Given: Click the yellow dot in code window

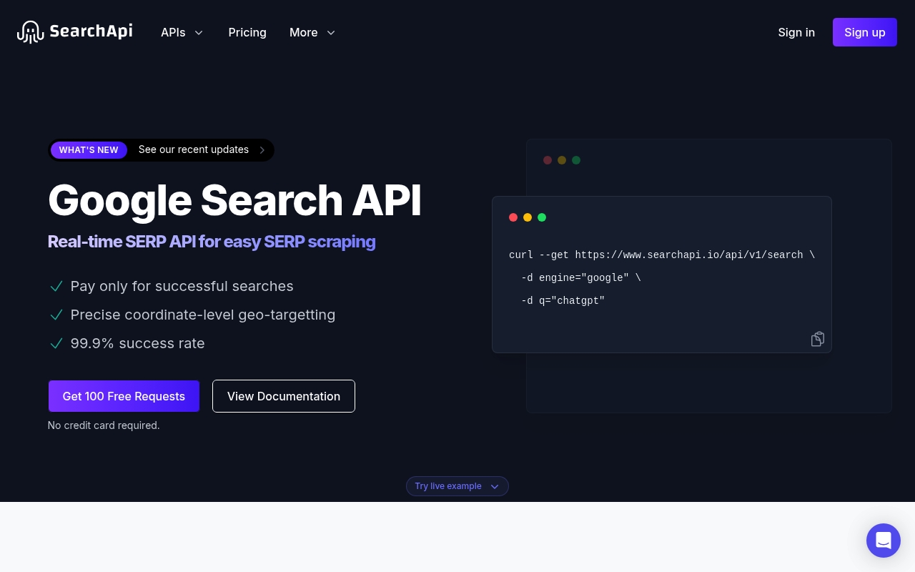Looking at the screenshot, I should point(528,217).
